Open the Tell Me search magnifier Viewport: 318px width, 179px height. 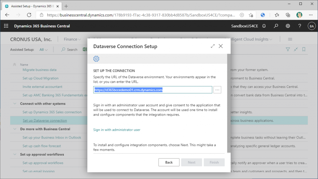tap(276, 26)
